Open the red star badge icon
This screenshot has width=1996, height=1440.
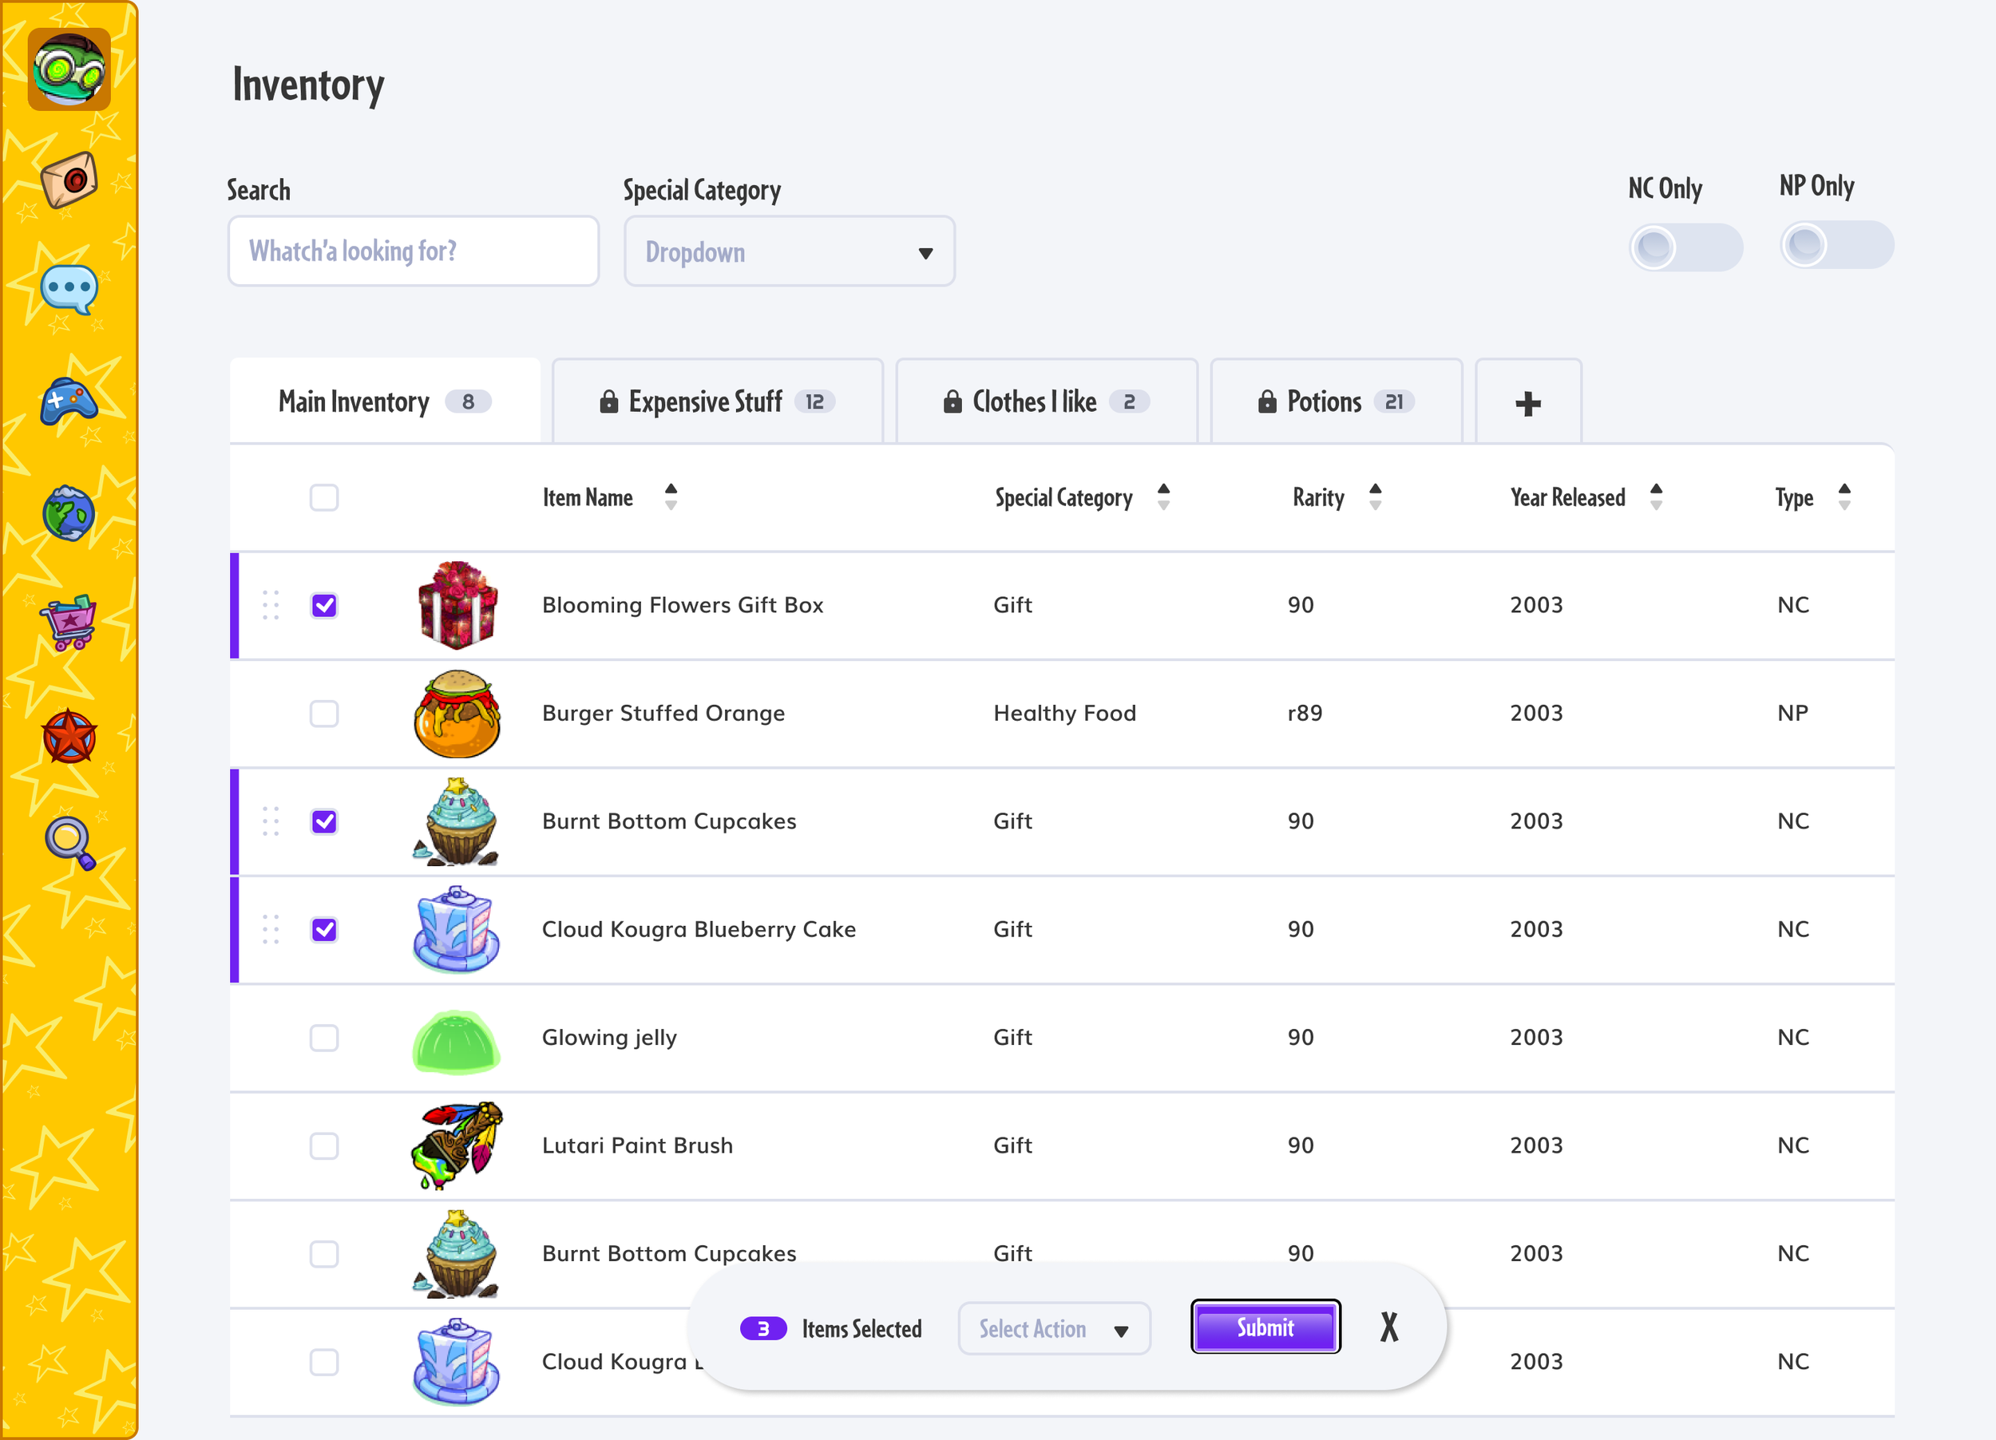pyautogui.click(x=69, y=735)
